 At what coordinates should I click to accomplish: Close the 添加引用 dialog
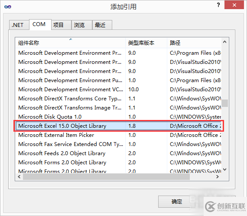(x=234, y=5)
